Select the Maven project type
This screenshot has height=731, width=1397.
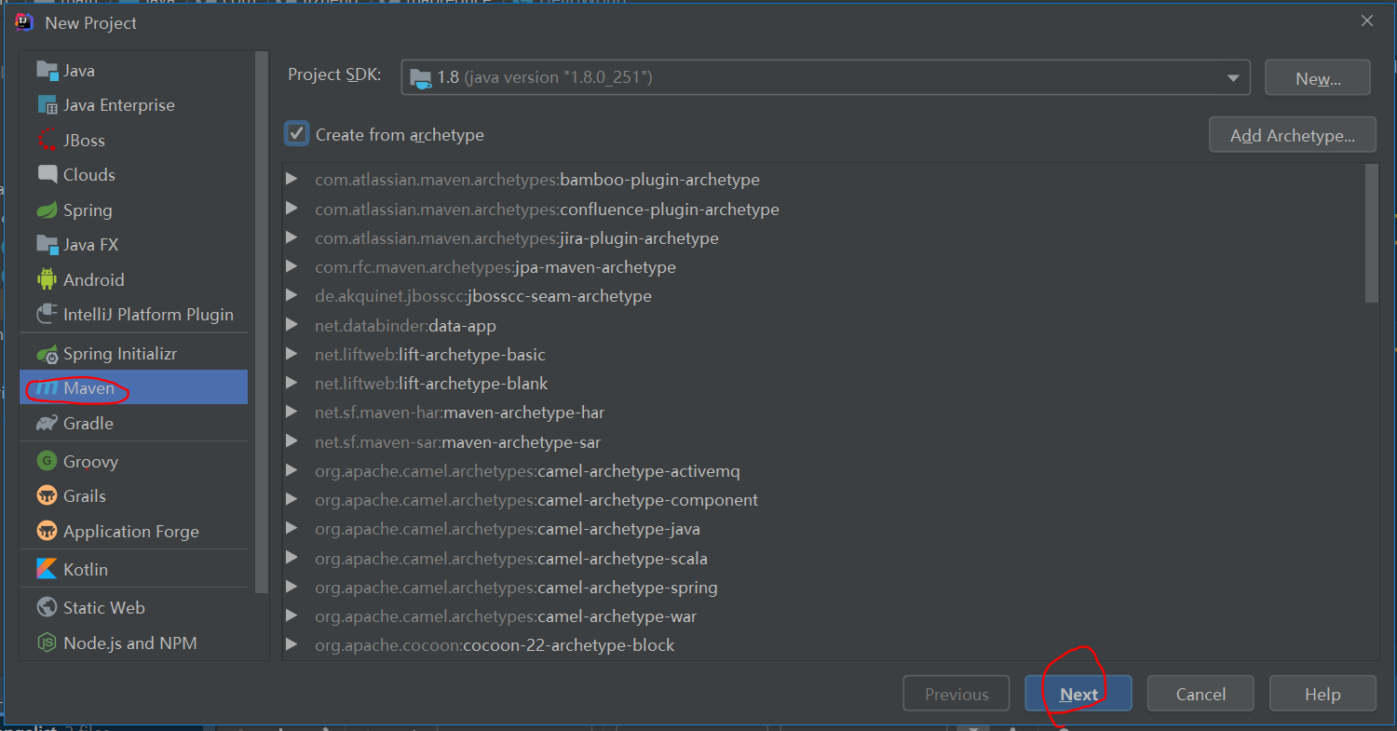pyautogui.click(x=133, y=388)
